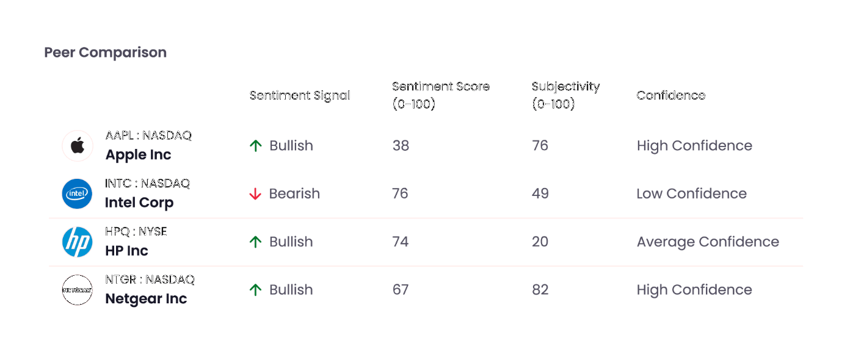Select the Sentiment Score column header
The height and width of the screenshot is (354, 850).
click(x=441, y=95)
